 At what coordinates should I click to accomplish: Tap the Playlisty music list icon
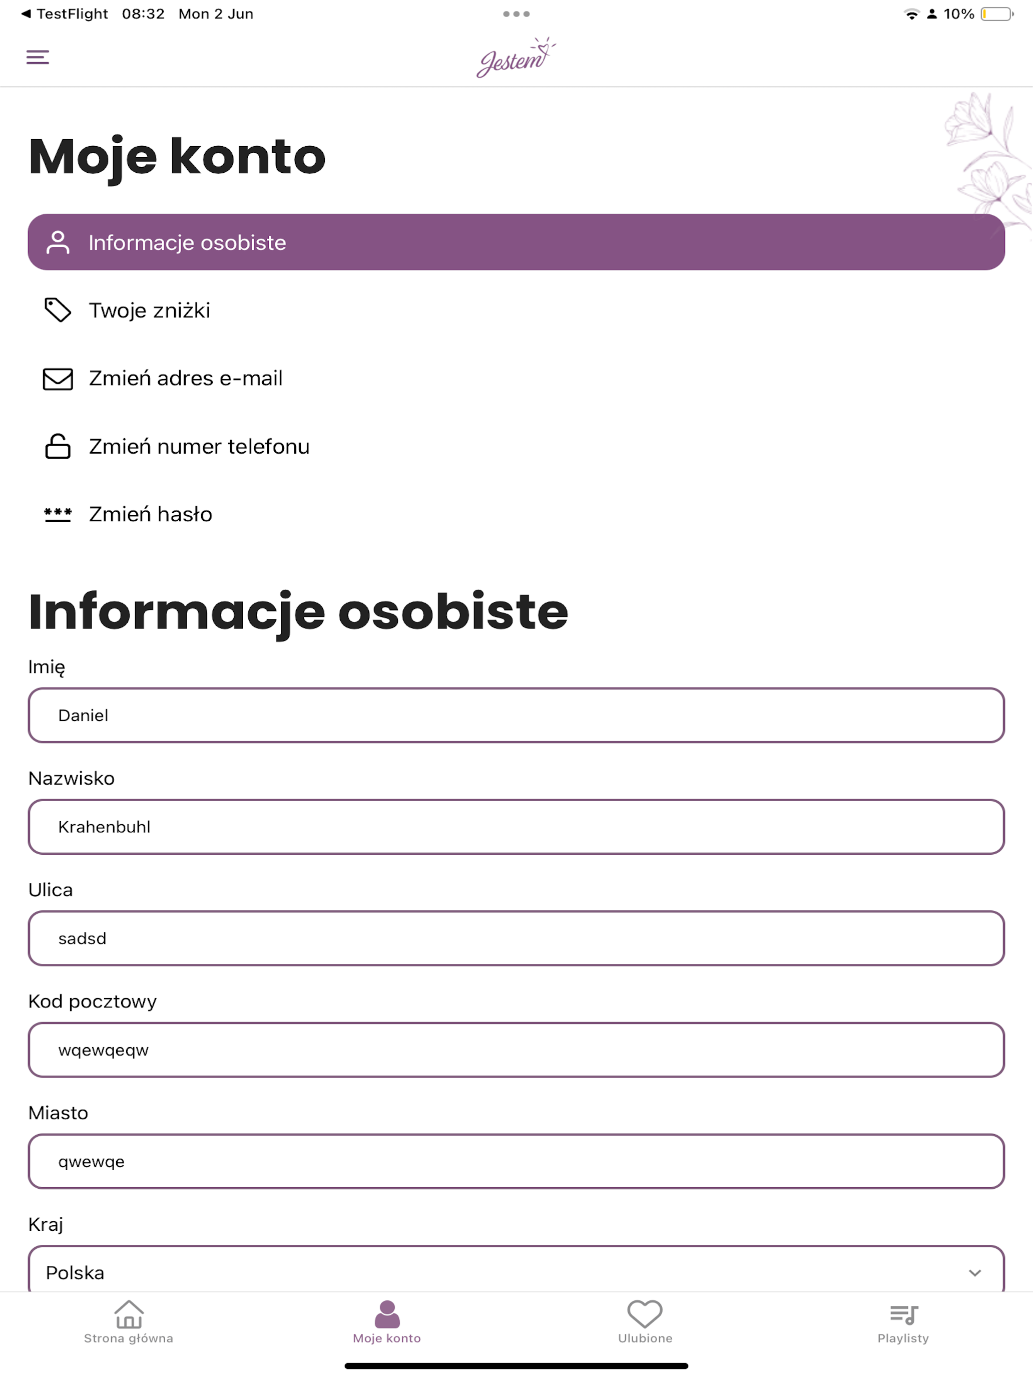pyautogui.click(x=903, y=1314)
